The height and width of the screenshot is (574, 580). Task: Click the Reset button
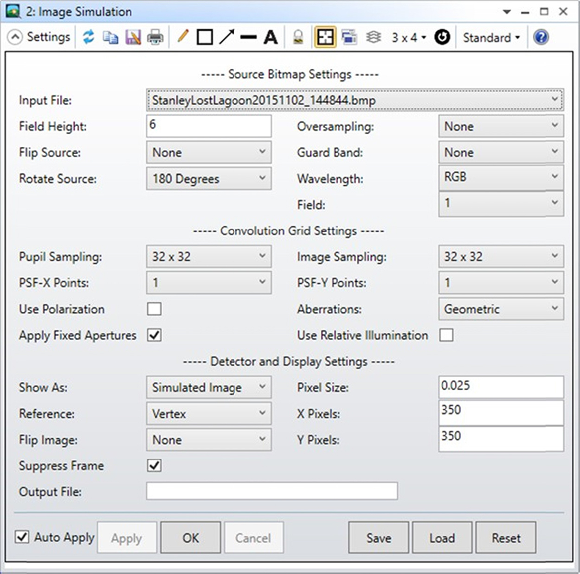506,538
